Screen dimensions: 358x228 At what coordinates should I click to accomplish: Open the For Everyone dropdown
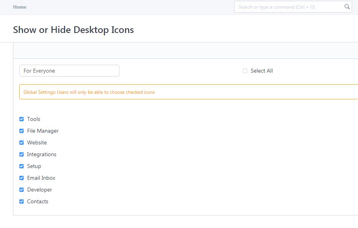pyautogui.click(x=69, y=71)
